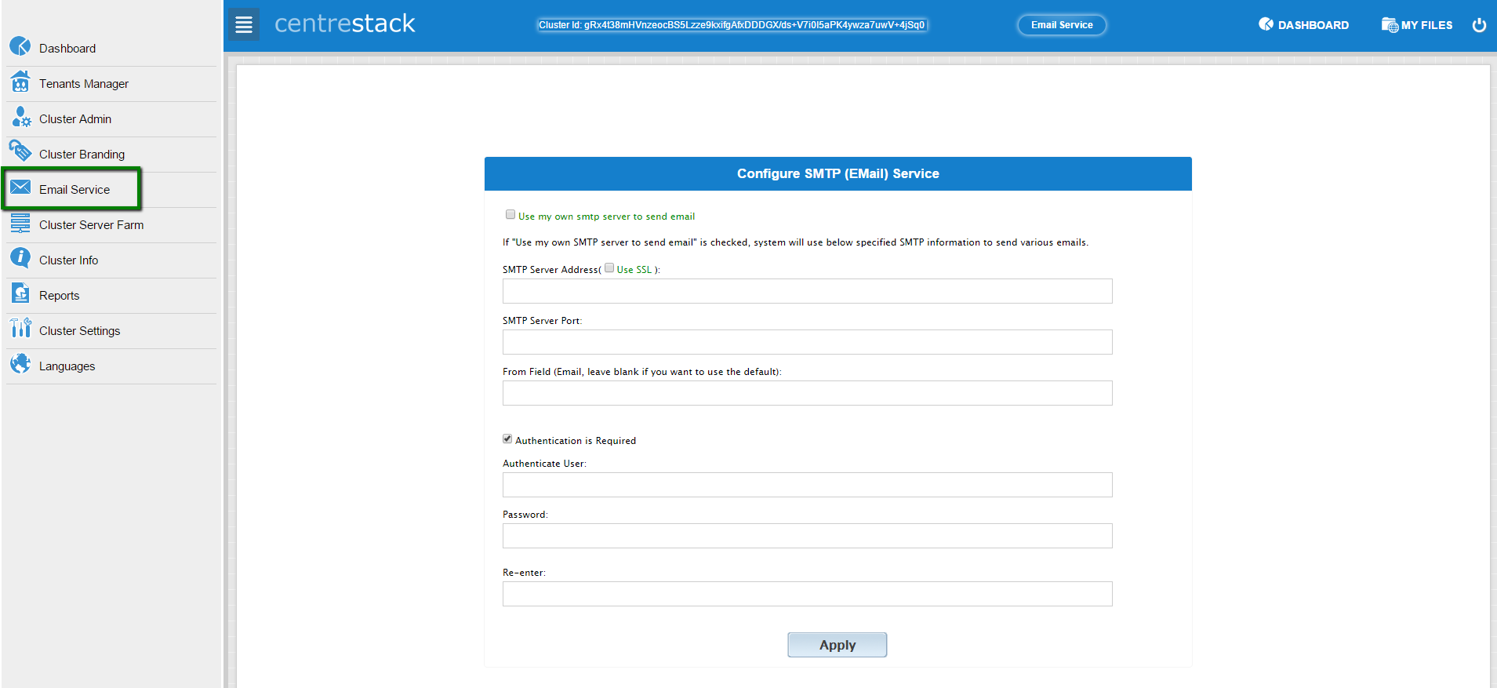Click the 'Authentication is Required' label text
Image resolution: width=1497 pixels, height=688 pixels.
[576, 441]
